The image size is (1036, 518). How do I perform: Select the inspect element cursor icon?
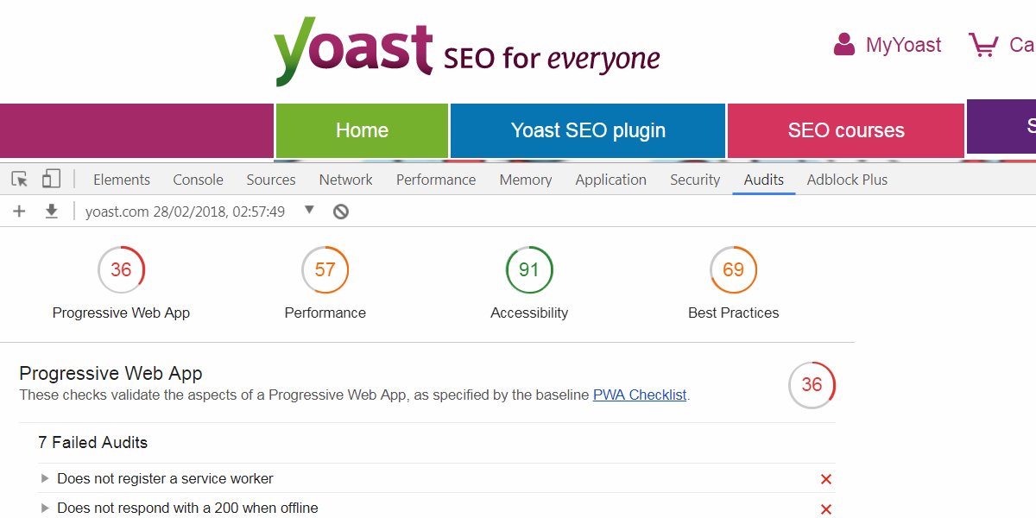[x=20, y=180]
